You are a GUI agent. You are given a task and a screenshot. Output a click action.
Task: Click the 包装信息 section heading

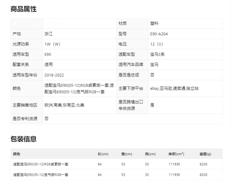tap(23, 139)
